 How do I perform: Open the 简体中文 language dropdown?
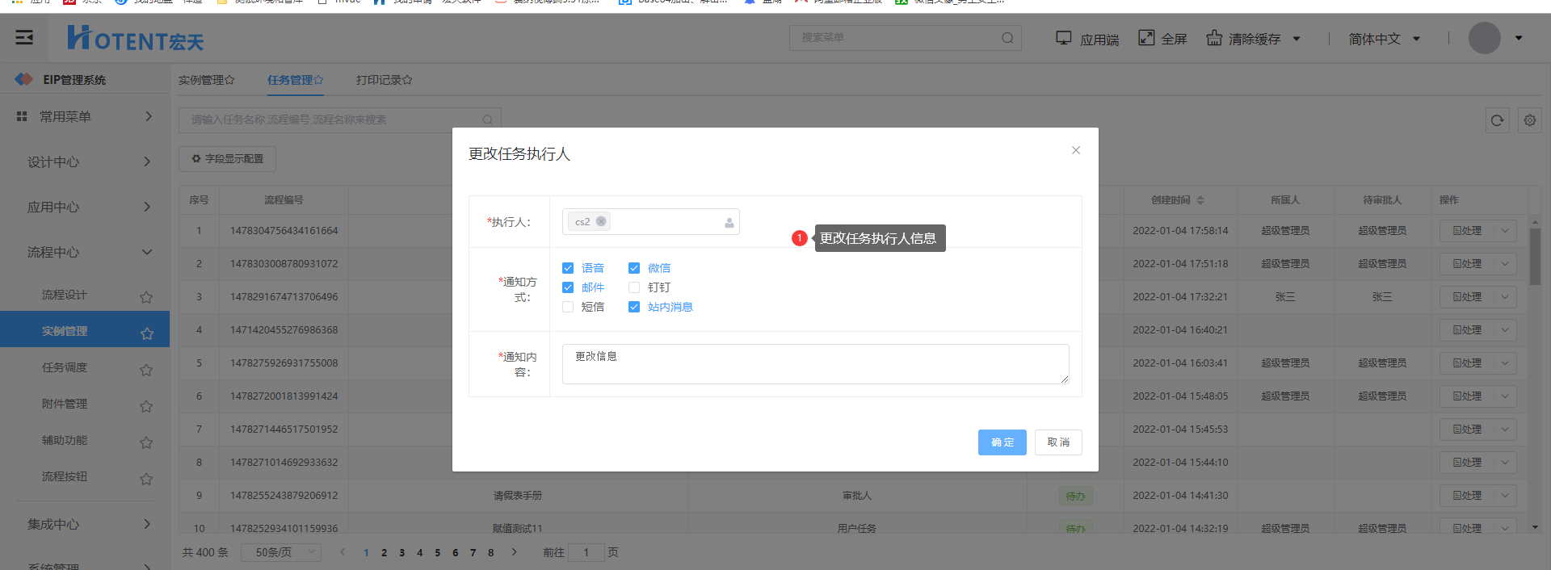click(1384, 39)
